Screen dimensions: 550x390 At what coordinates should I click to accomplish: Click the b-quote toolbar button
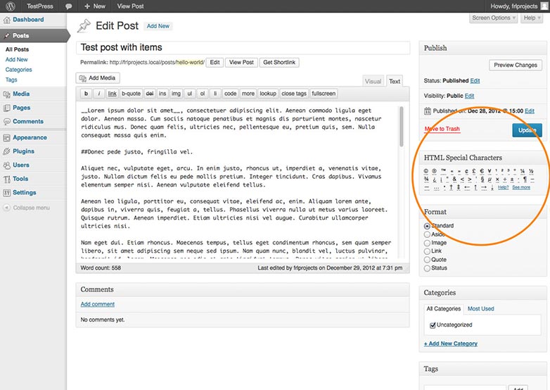tap(132, 94)
